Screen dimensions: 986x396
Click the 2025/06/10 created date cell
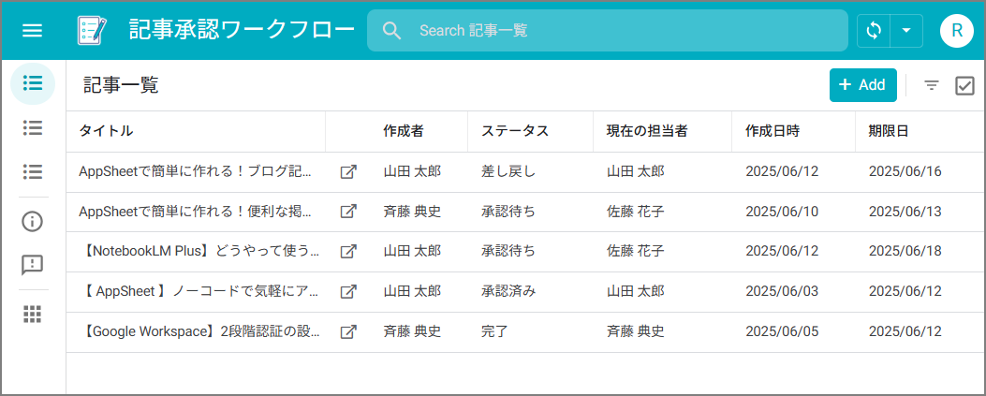coord(782,212)
